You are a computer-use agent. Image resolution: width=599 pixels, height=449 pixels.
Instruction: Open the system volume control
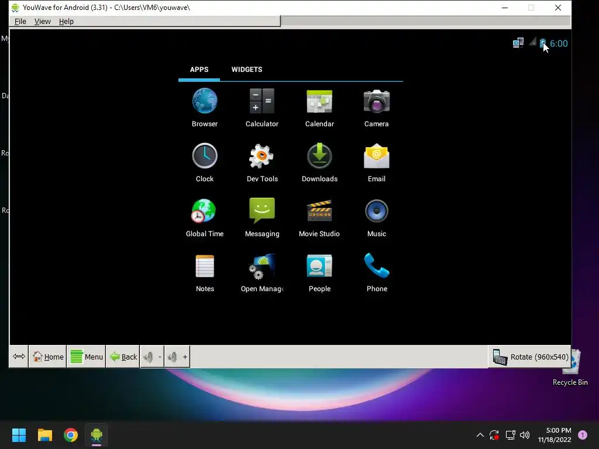point(525,434)
